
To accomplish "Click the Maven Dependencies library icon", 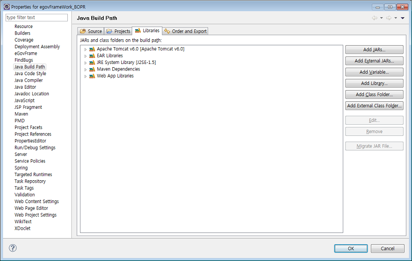I will 92,69.
